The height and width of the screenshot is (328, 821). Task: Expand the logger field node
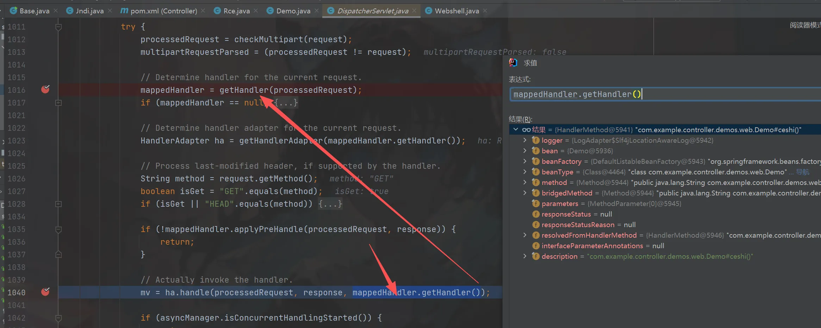pos(525,140)
